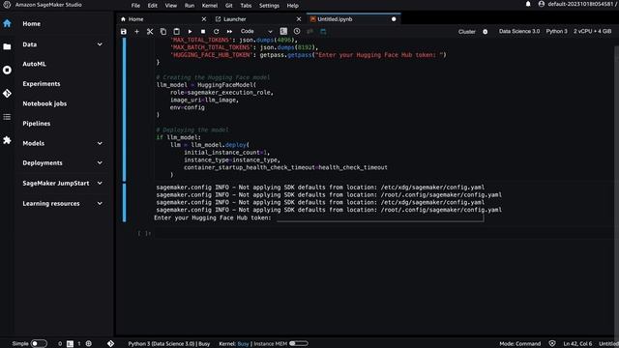The width and height of the screenshot is (619, 348).
Task: Open the Kernel menu
Action: pos(210,6)
